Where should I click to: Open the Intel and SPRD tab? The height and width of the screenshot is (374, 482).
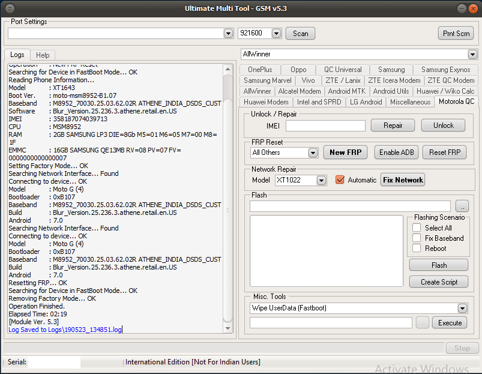coord(319,102)
